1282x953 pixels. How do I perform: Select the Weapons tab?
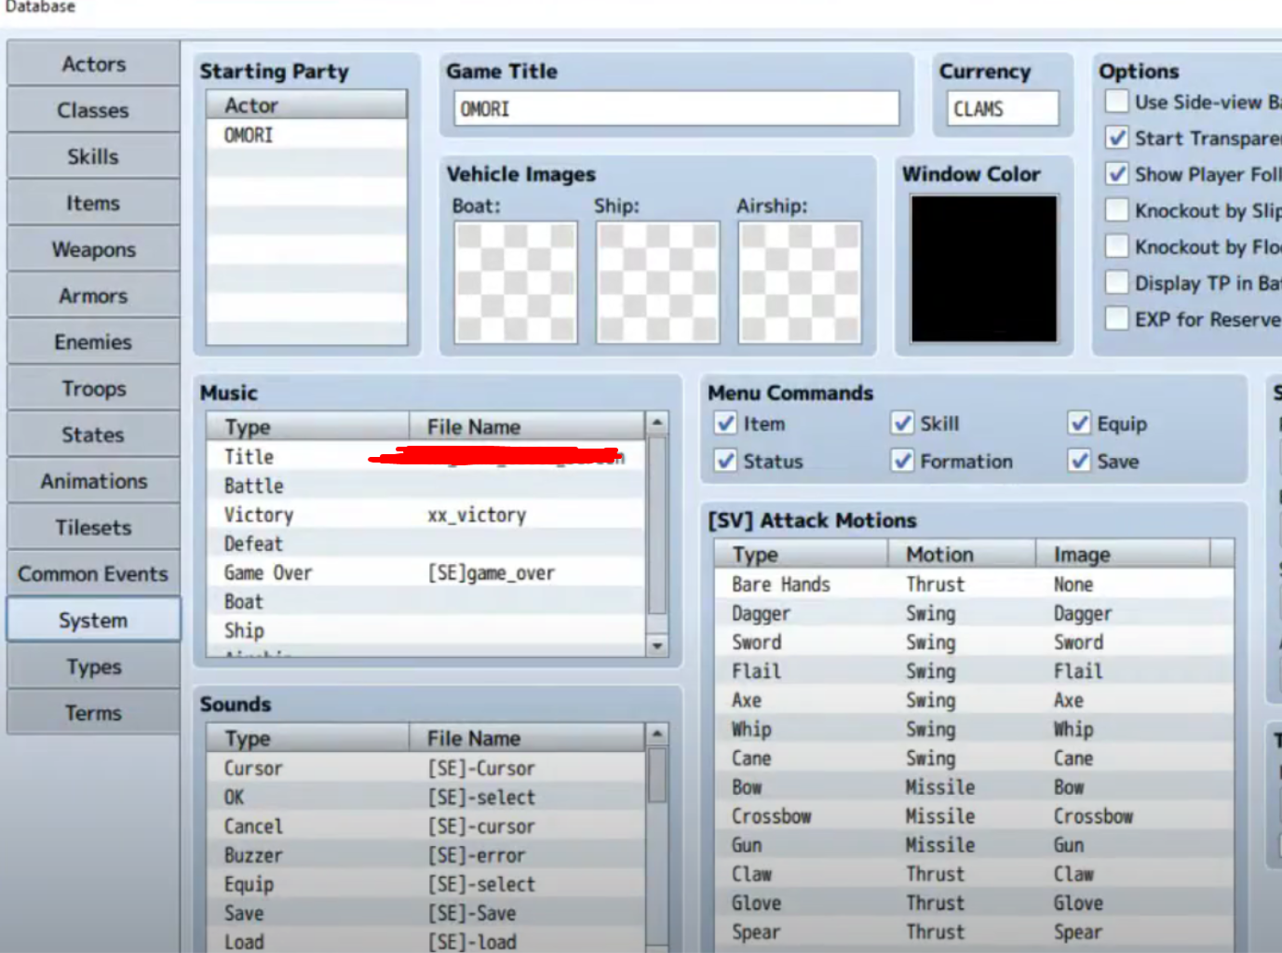click(93, 249)
